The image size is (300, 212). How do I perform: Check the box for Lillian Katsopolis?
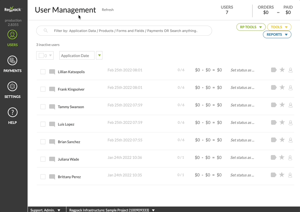tap(43, 72)
